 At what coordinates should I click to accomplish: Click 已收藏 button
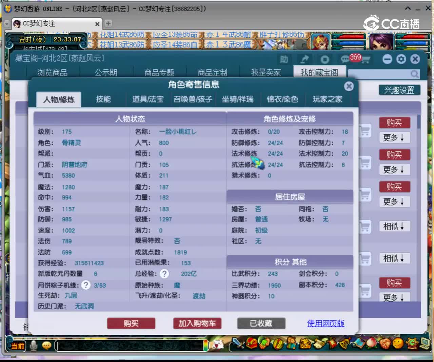[261, 323]
